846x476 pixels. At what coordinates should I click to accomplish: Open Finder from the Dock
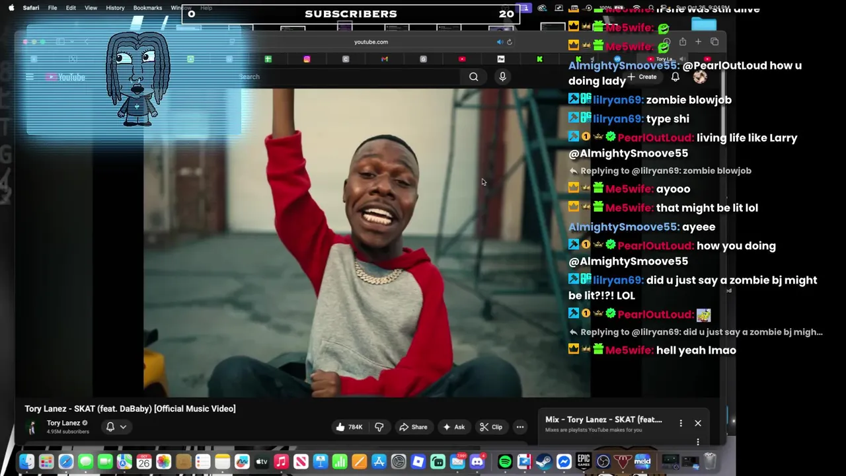(26, 461)
